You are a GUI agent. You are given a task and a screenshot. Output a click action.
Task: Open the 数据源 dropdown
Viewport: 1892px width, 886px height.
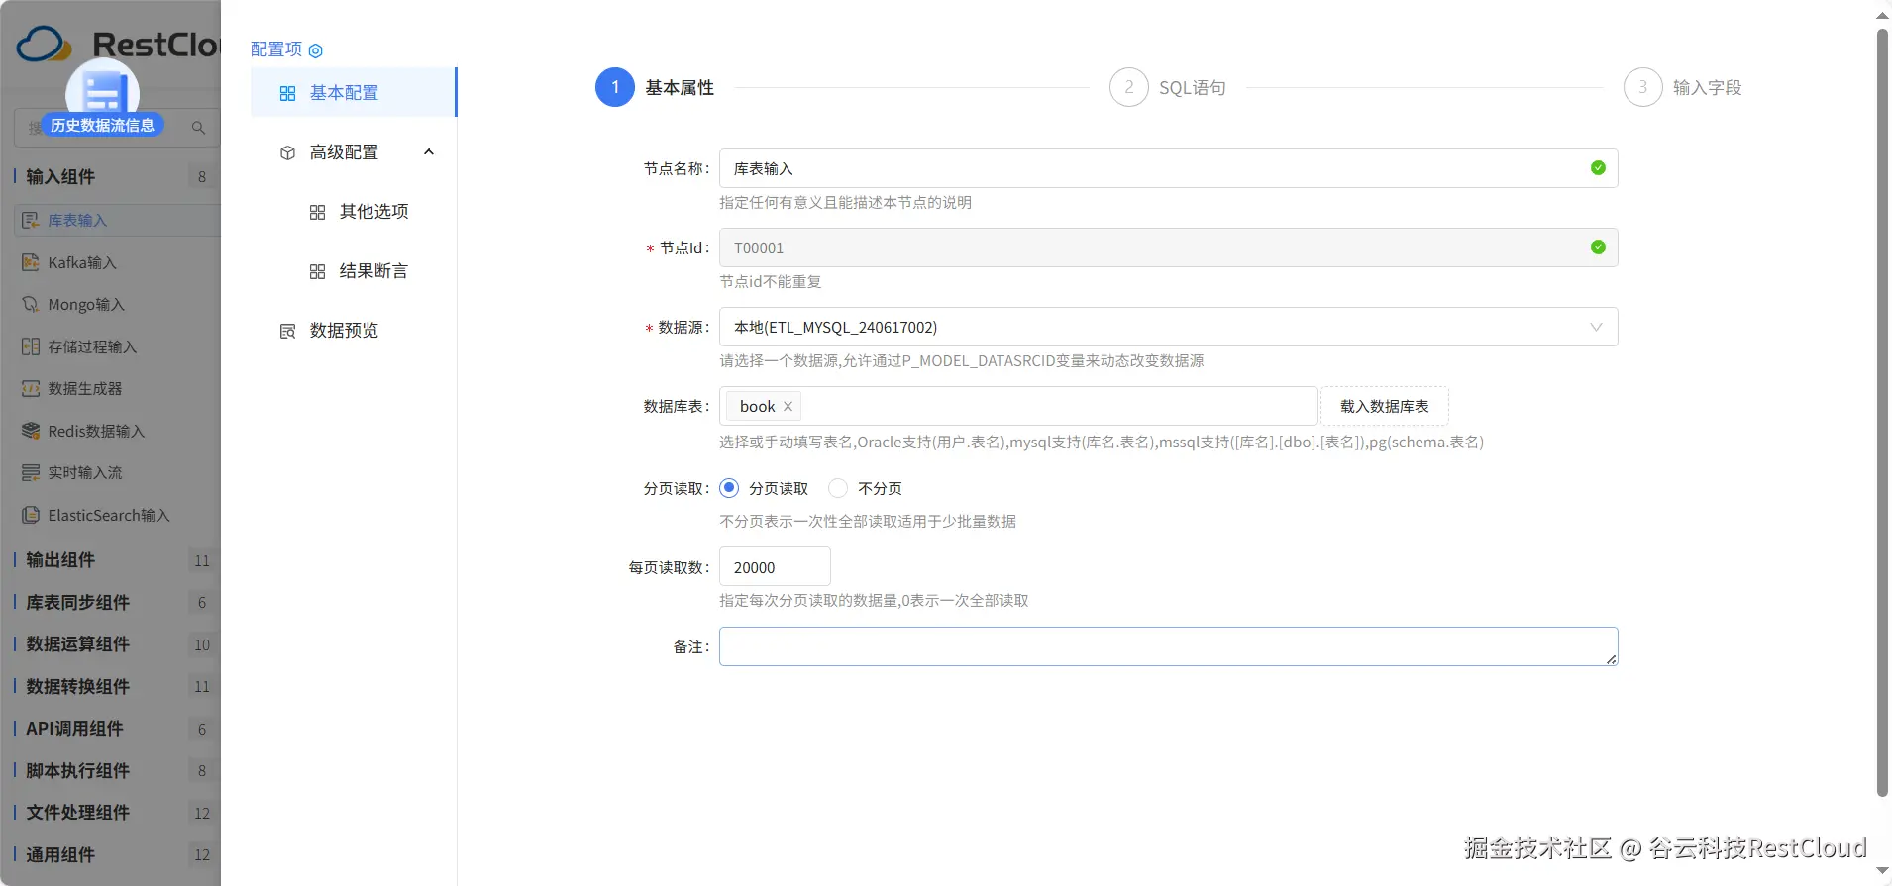click(x=1168, y=327)
